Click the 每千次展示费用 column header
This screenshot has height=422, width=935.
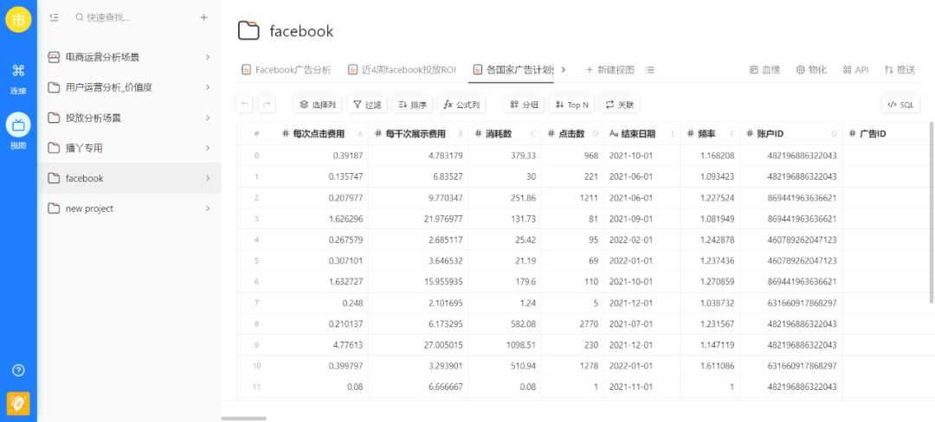pos(418,134)
